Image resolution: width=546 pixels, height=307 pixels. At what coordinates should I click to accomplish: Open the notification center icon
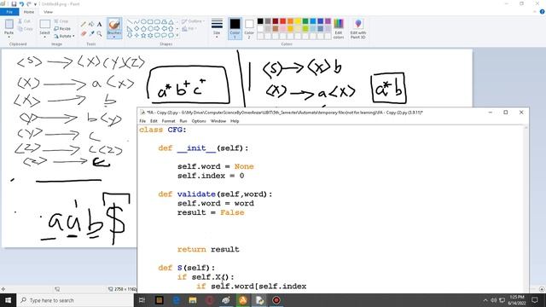(535, 300)
